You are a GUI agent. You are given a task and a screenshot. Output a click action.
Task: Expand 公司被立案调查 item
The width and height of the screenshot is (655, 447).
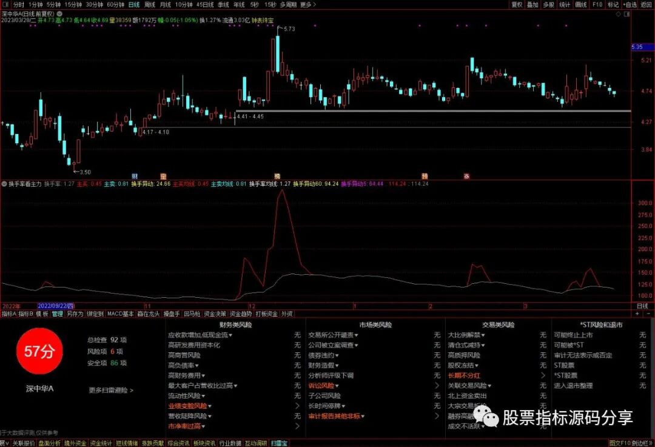pos(333,345)
